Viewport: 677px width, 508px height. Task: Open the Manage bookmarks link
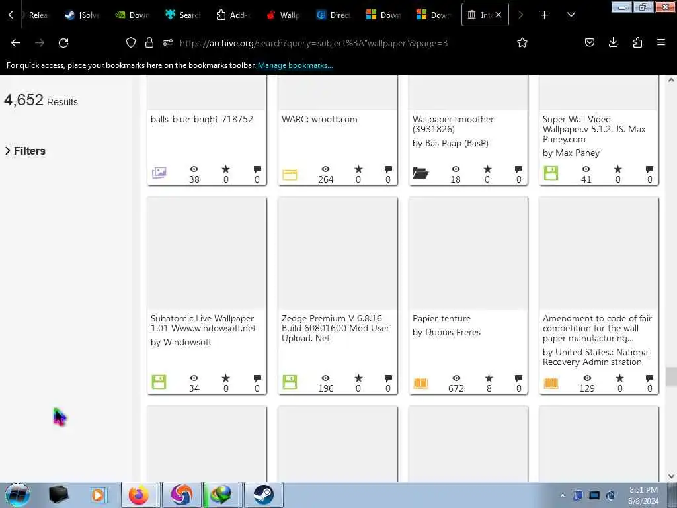[296, 65]
